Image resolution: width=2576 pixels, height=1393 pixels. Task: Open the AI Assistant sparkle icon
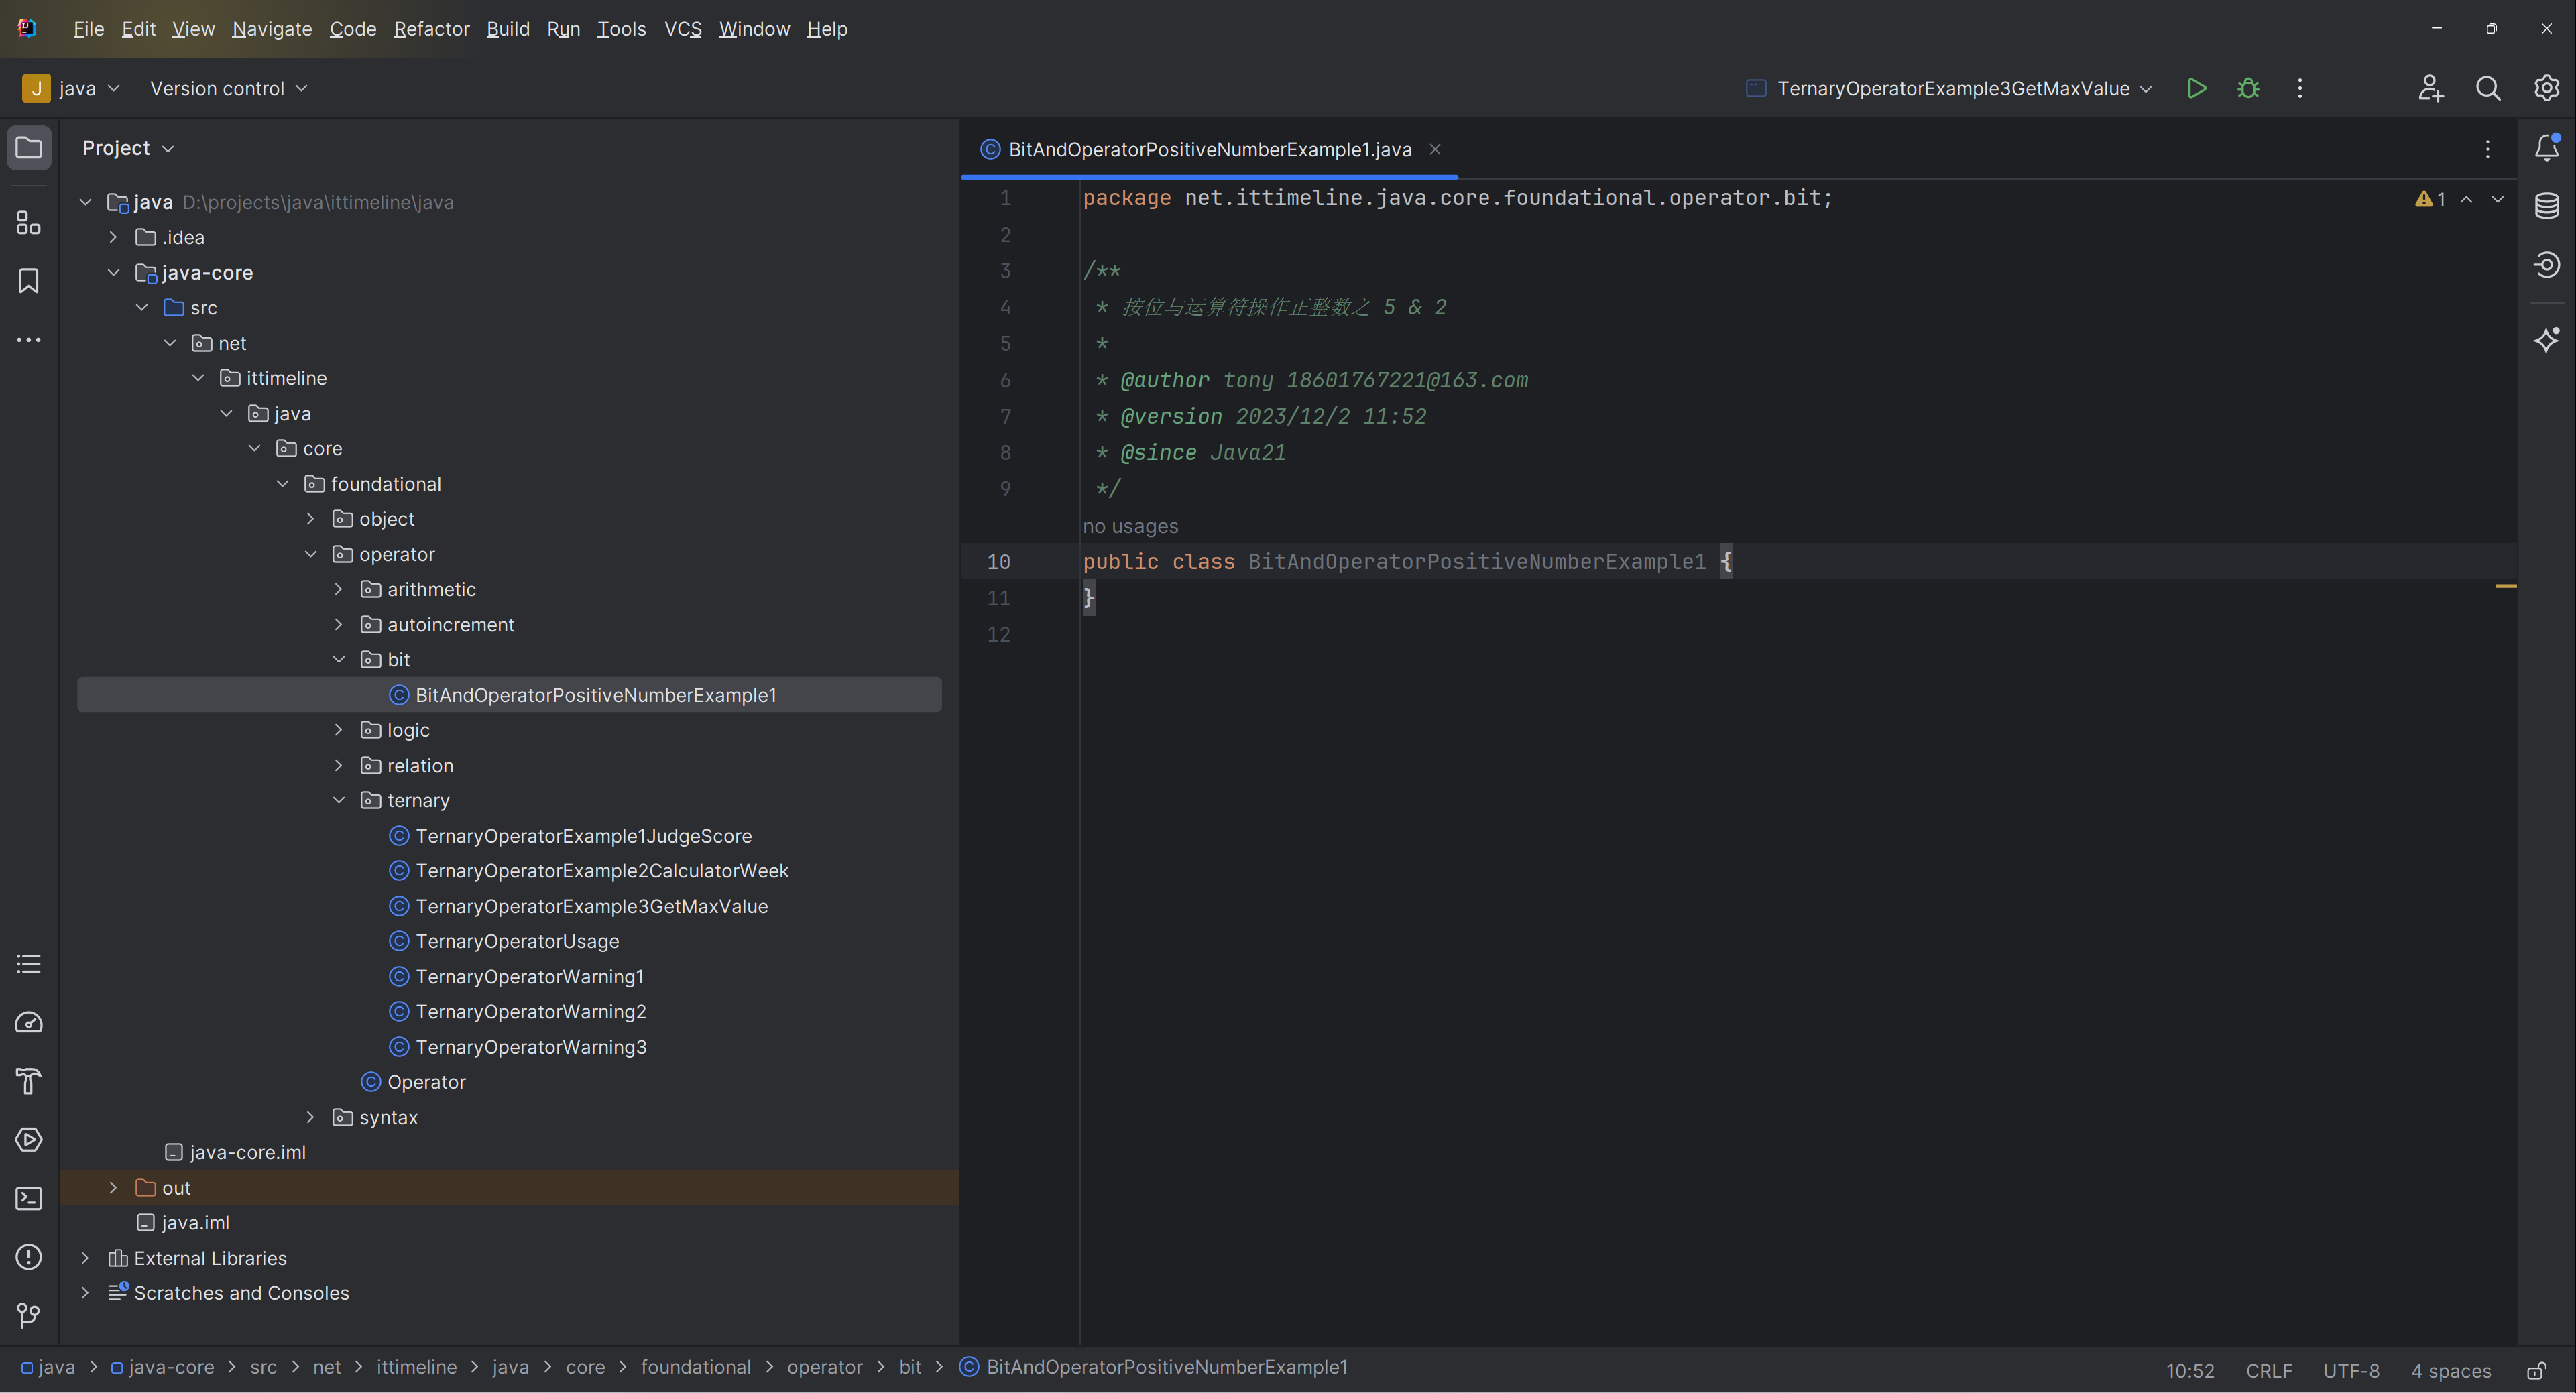[2547, 340]
